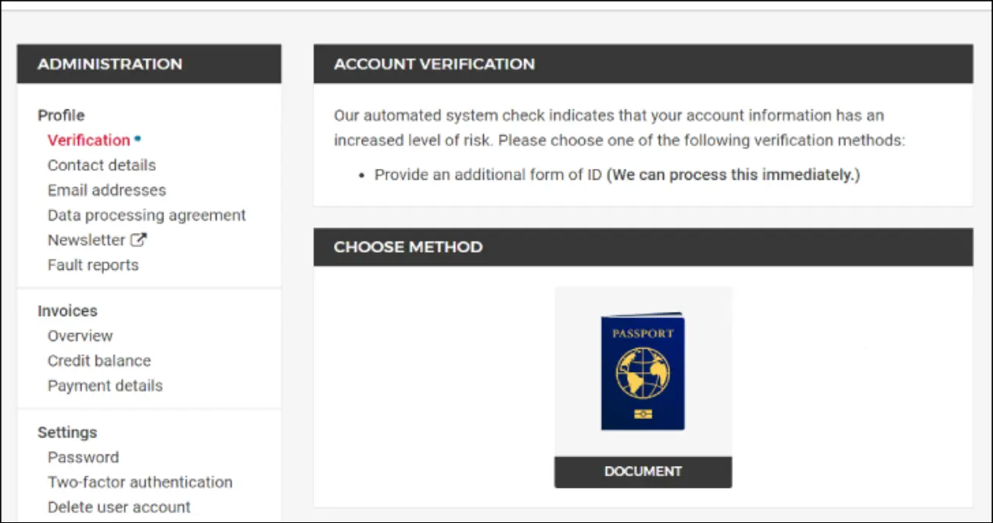Click the ADMINISTRATION panel header

pyautogui.click(x=109, y=64)
